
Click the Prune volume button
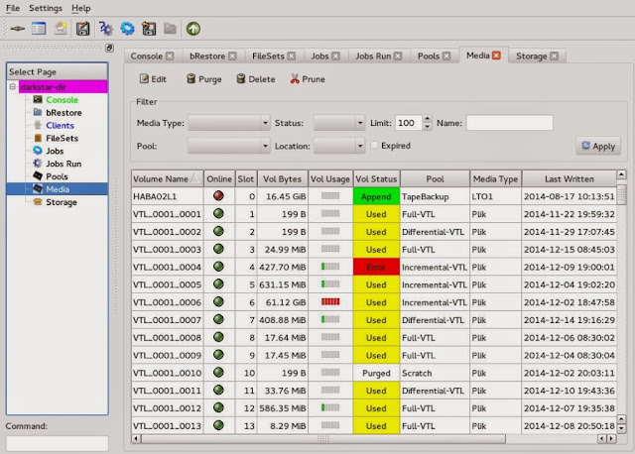308,79
